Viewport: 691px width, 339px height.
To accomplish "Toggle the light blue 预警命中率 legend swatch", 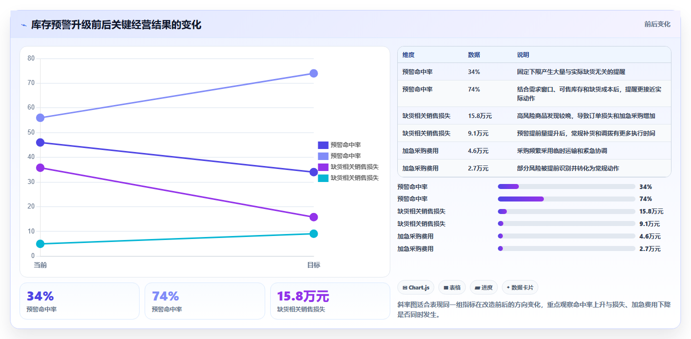I will (x=323, y=156).
